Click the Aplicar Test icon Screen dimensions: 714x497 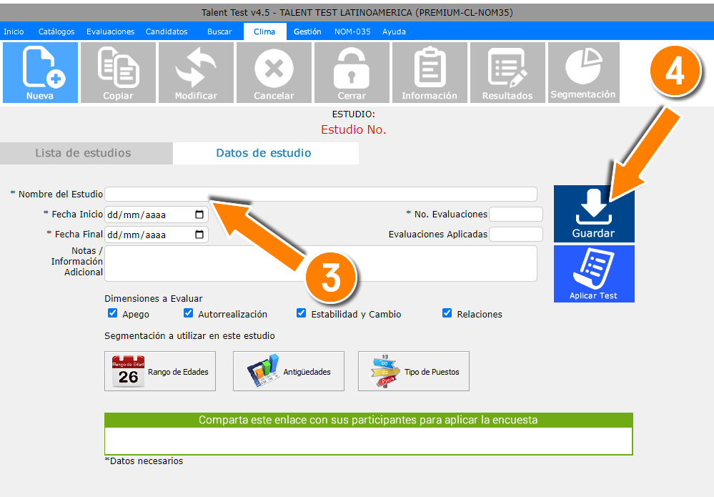click(594, 274)
